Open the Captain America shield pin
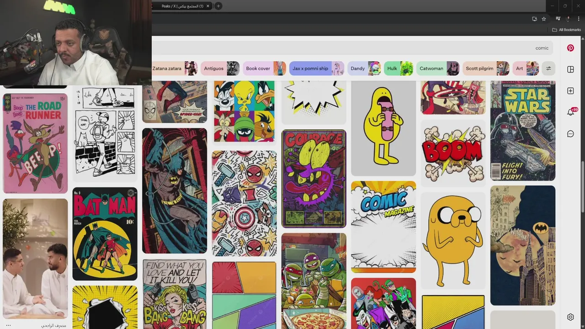Viewport: 585px width, 329px height. [x=453, y=98]
